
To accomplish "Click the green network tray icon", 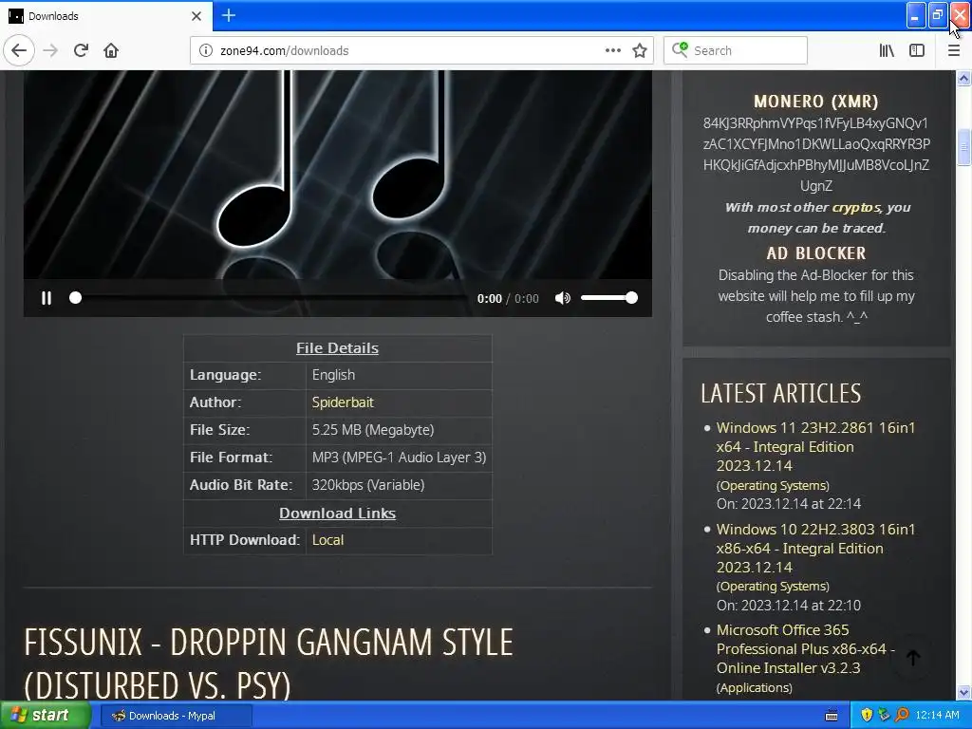I will point(884,716).
